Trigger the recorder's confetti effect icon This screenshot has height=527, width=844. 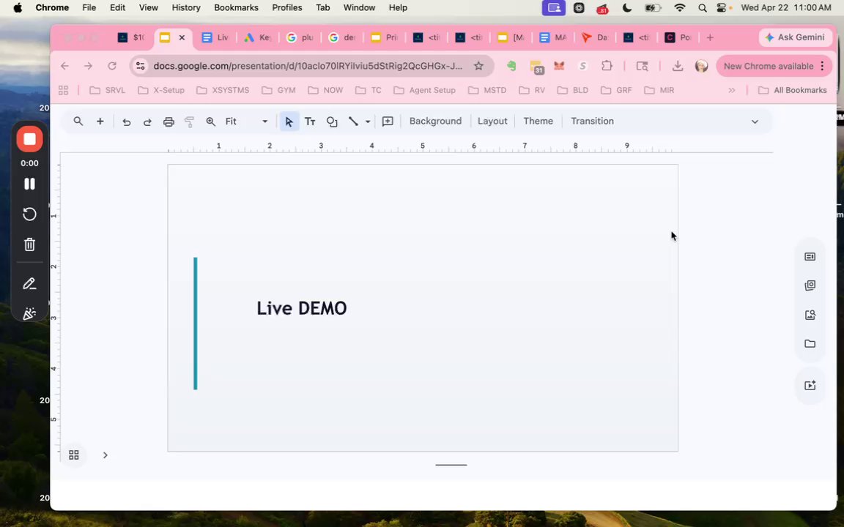coord(29,313)
